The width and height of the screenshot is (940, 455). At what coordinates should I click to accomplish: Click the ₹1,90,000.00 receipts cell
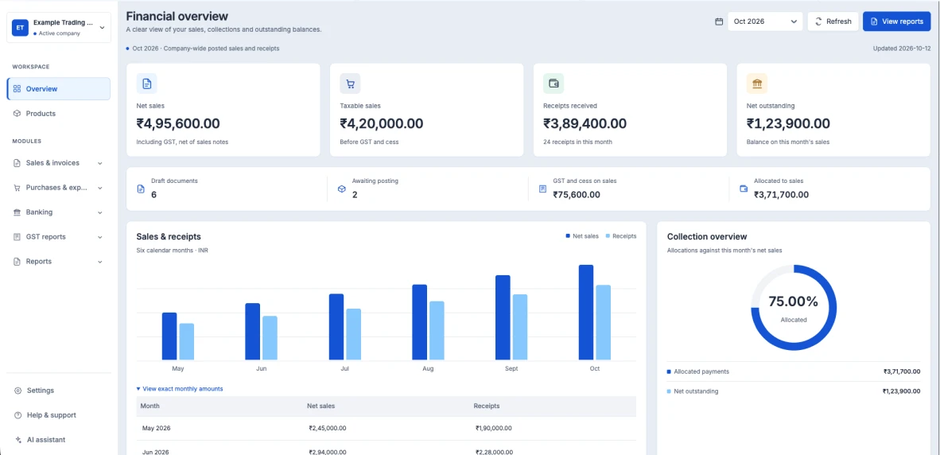493,428
